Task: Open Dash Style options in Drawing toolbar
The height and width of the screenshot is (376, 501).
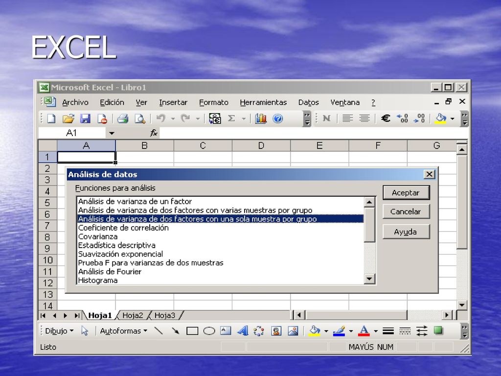Action: pos(405,331)
